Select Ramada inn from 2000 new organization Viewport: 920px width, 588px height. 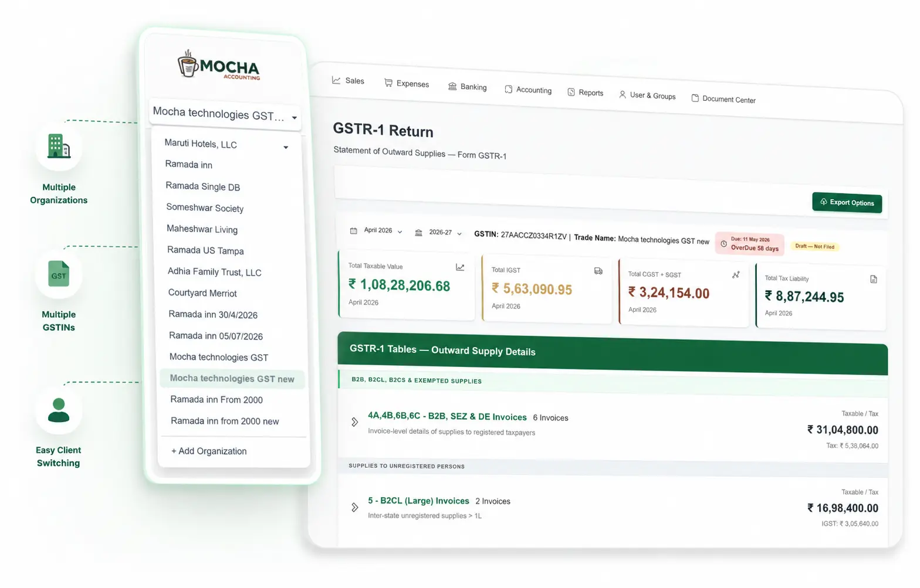click(225, 421)
